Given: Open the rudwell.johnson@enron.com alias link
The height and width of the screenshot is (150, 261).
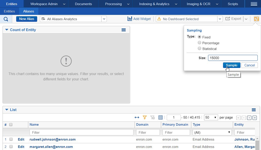Looking at the screenshot, I should click(x=53, y=139).
